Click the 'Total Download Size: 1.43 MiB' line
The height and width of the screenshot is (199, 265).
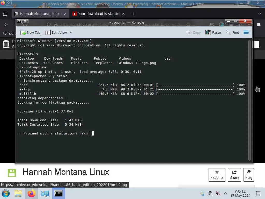[49, 120]
